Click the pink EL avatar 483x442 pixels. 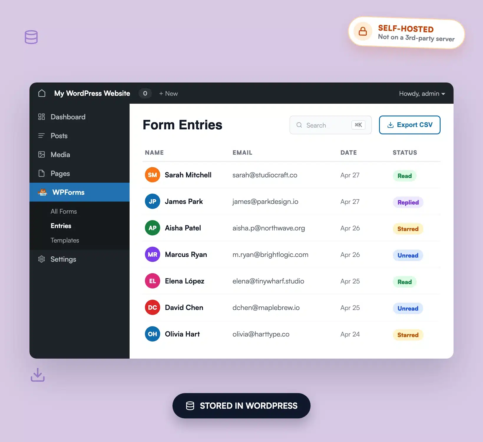point(153,281)
